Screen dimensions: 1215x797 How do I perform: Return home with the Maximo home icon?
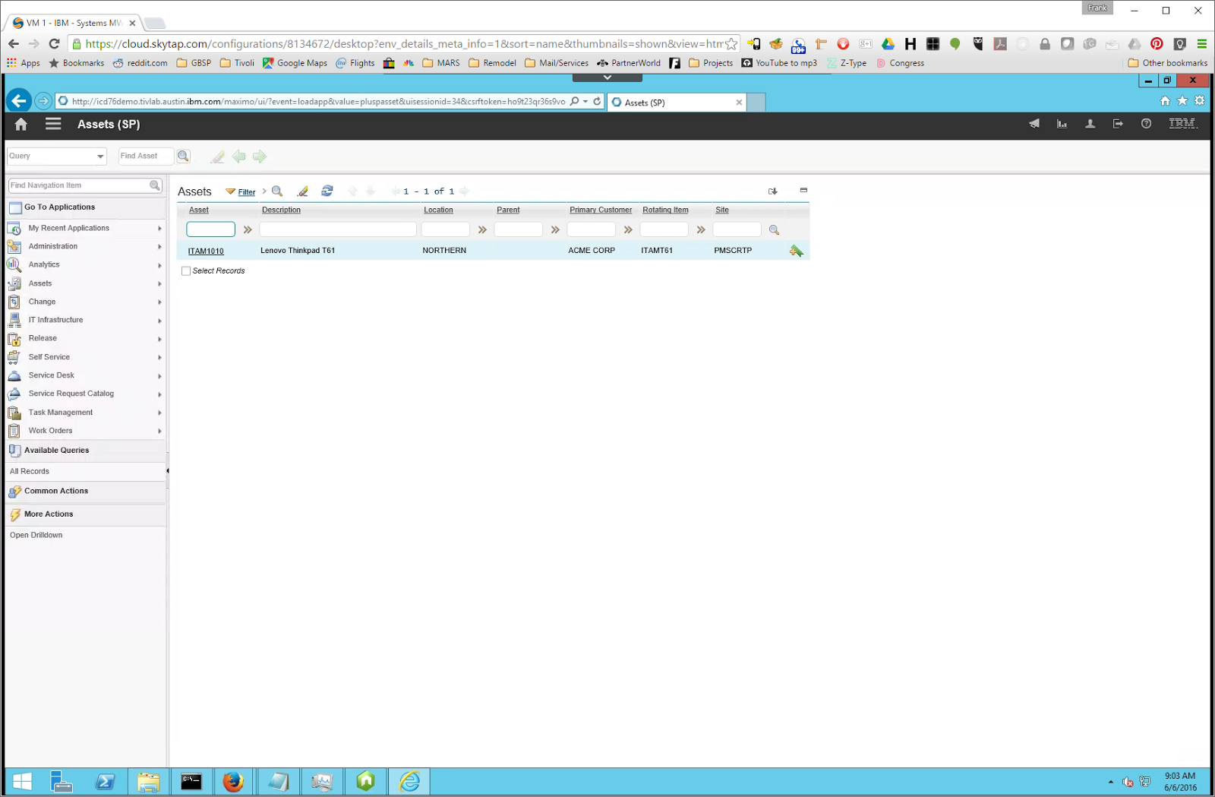20,124
